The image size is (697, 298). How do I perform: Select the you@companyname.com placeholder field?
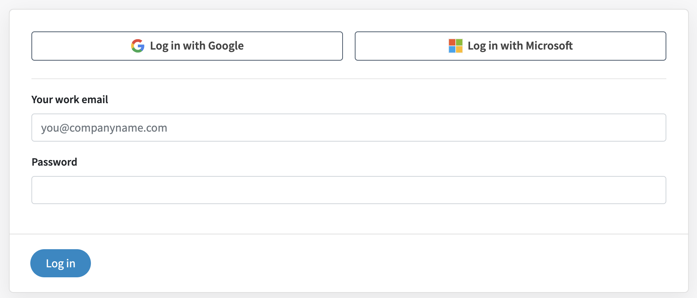click(x=349, y=128)
